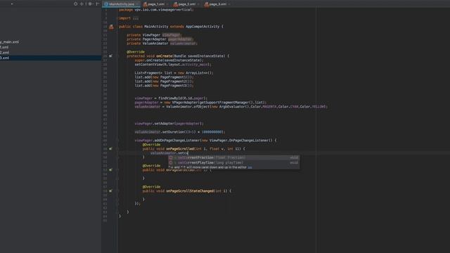Click the override gutter icon next to onCreate
450x253 pixels.
tap(111, 56)
